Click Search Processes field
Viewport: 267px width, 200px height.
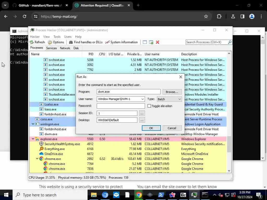[207, 42]
